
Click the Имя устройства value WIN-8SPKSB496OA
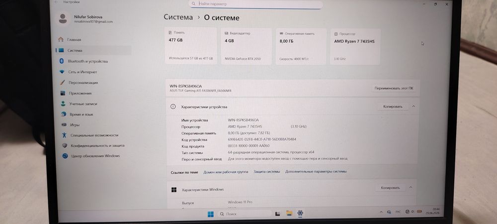pyautogui.click(x=243, y=120)
